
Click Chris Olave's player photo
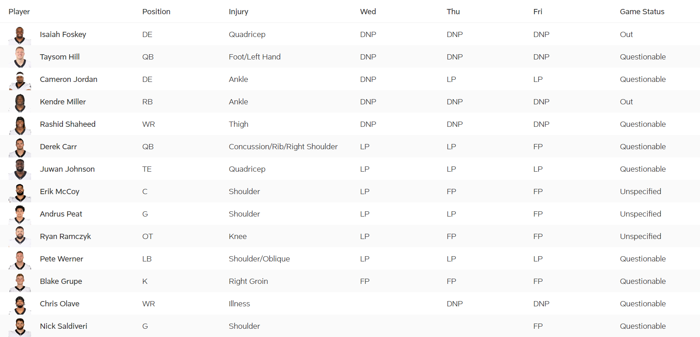tap(20, 304)
